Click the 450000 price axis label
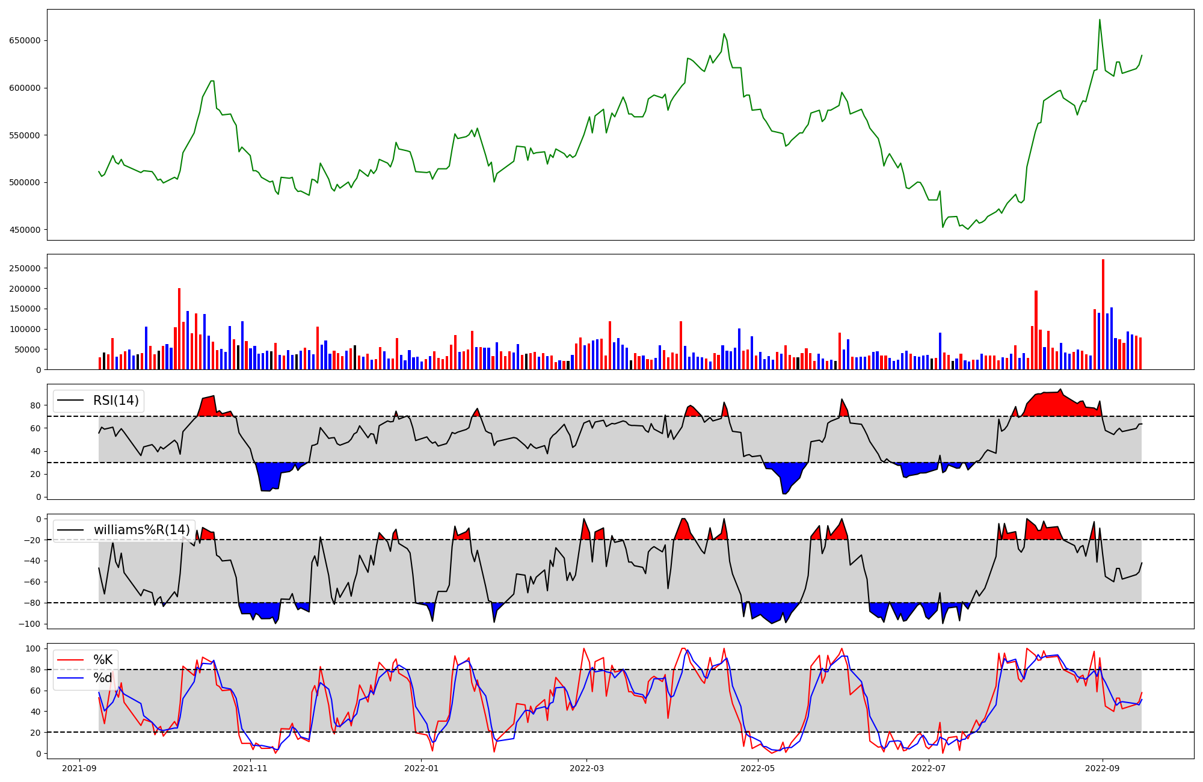Screen dimensions: 1203x782 (x=25, y=230)
